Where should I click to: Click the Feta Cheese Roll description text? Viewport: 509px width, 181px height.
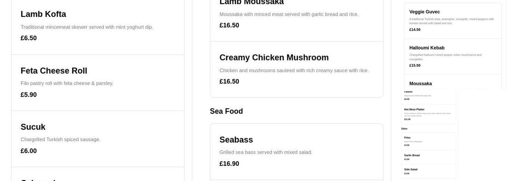click(x=67, y=84)
